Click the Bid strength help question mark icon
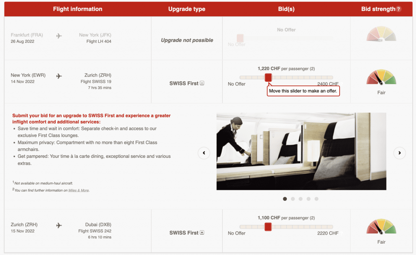The width and height of the screenshot is (416, 255). coord(398,9)
